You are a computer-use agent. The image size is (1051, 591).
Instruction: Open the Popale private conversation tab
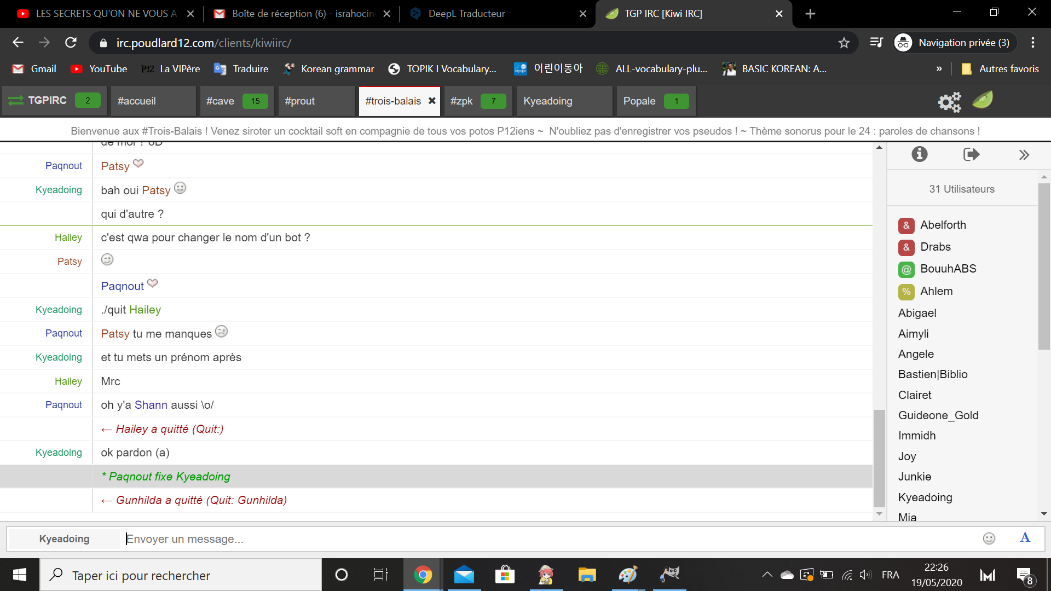click(x=639, y=101)
